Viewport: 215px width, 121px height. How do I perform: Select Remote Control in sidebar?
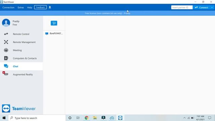(x=21, y=34)
